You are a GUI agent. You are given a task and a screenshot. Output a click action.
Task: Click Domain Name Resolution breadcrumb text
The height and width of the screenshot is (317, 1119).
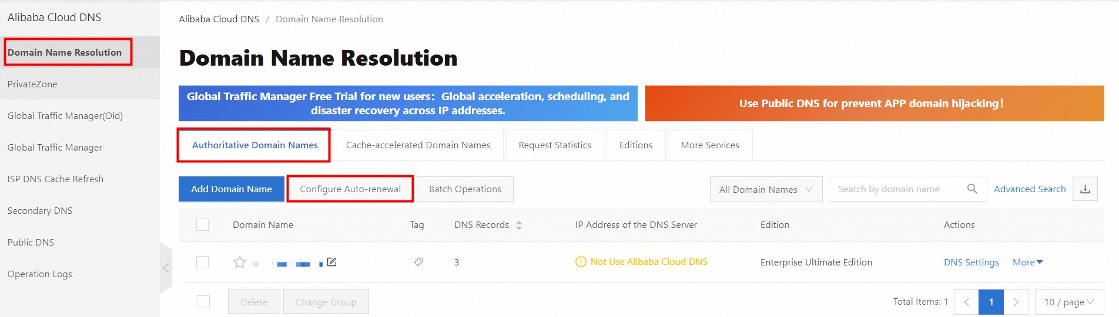pyautogui.click(x=329, y=19)
